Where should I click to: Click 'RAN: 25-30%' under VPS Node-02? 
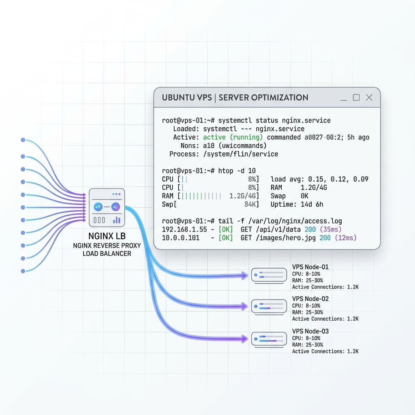coord(308,312)
